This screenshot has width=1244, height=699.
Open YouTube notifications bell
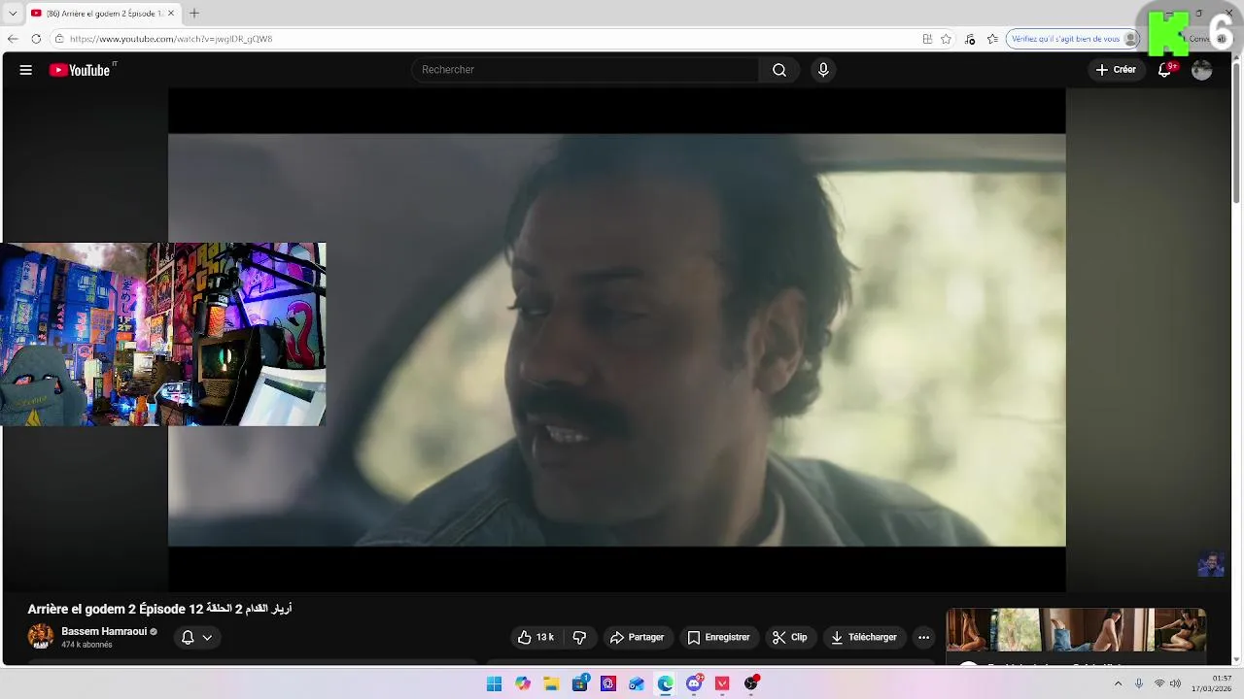pos(1165,70)
